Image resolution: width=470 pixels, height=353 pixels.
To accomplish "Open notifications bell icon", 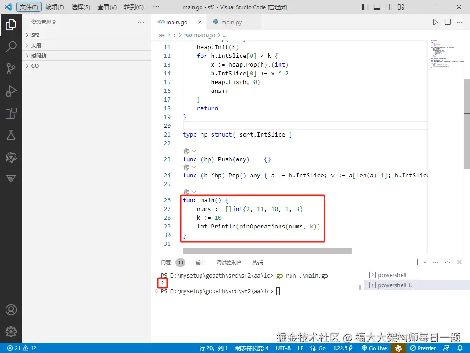I will click(x=460, y=348).
